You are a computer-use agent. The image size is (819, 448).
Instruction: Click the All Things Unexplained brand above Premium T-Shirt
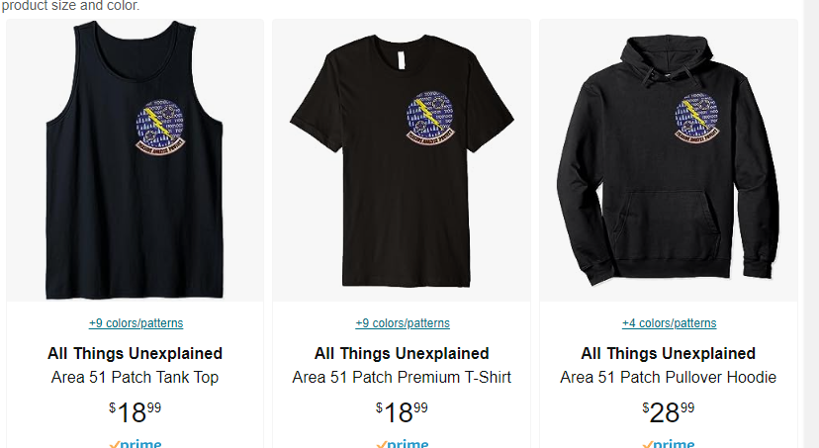402,353
